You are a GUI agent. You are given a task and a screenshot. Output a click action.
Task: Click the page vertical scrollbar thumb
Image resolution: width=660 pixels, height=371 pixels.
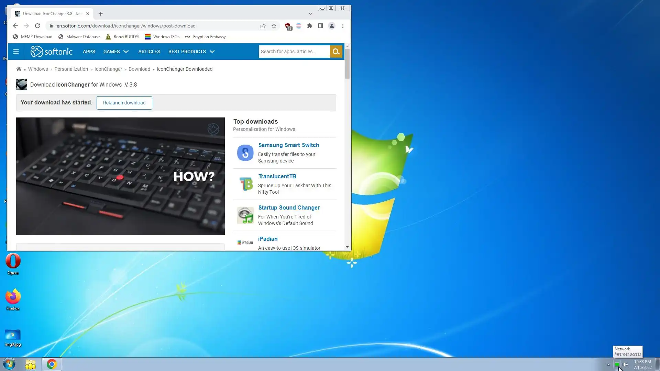(347, 64)
